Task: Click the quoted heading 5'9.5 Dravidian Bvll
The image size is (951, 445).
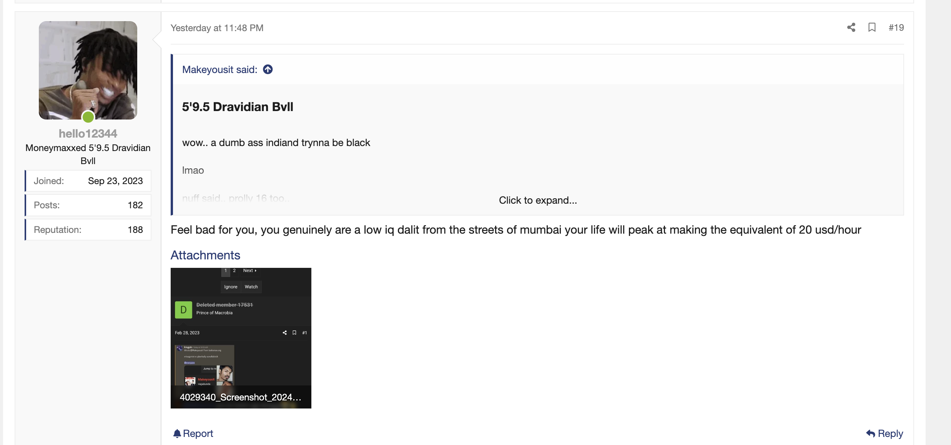Action: coord(238,107)
